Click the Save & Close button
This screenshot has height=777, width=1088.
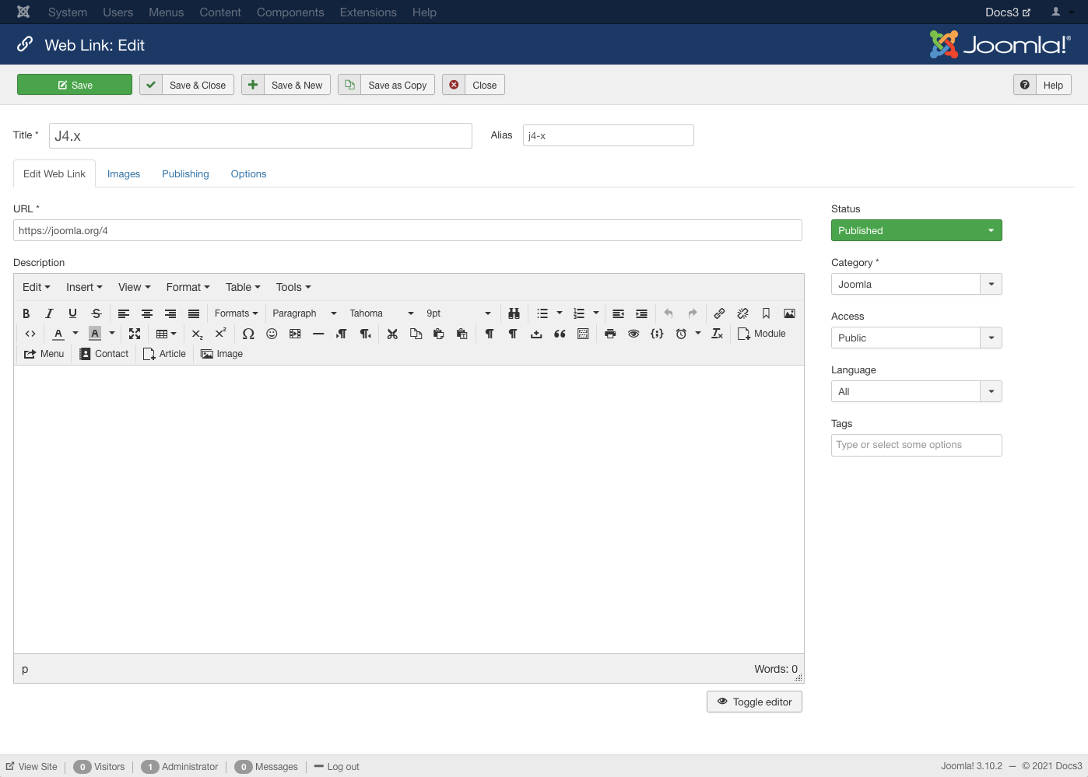[x=187, y=85]
